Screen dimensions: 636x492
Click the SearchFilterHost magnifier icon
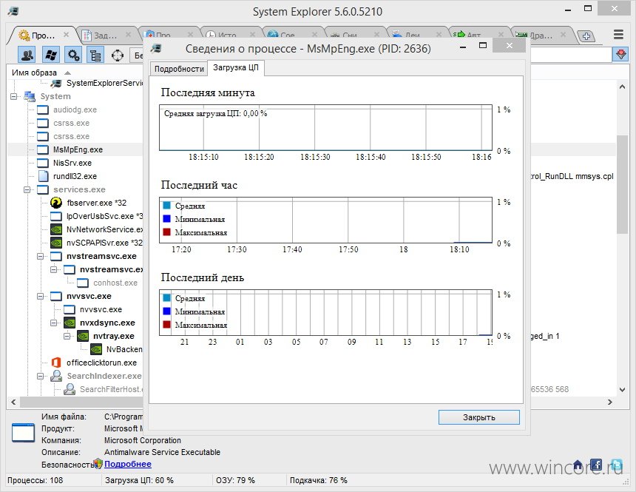click(x=70, y=389)
